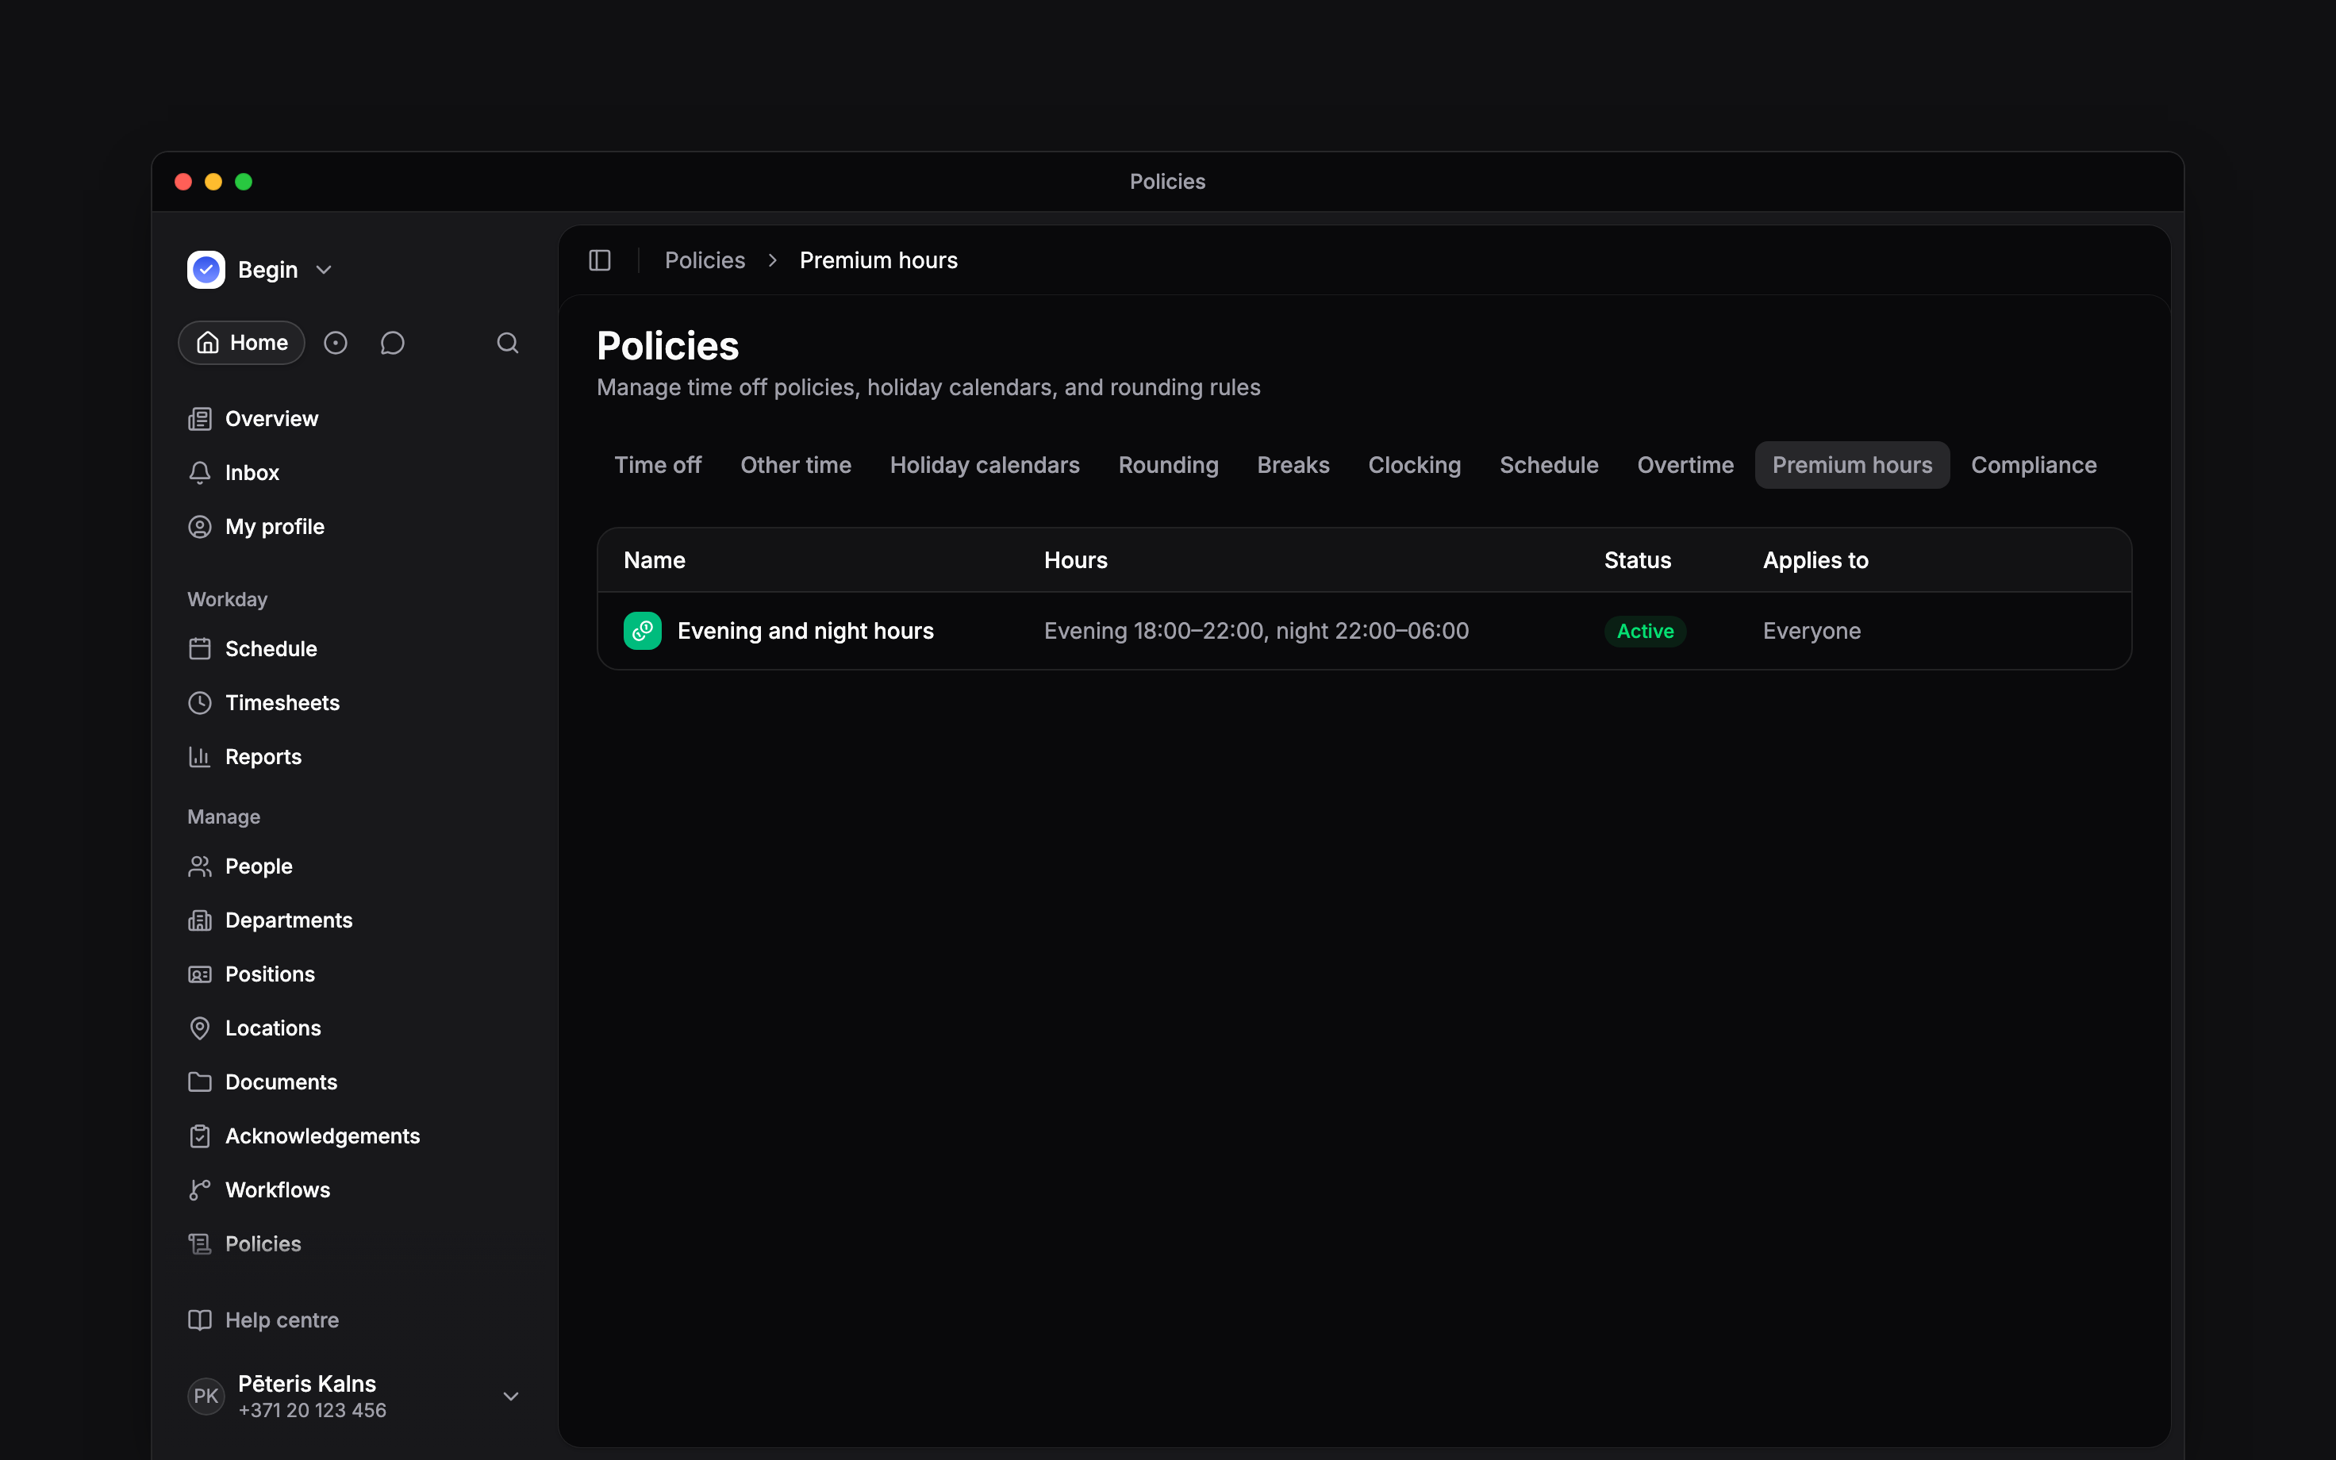
Task: Go to Policies breadcrumb link
Action: pos(705,261)
